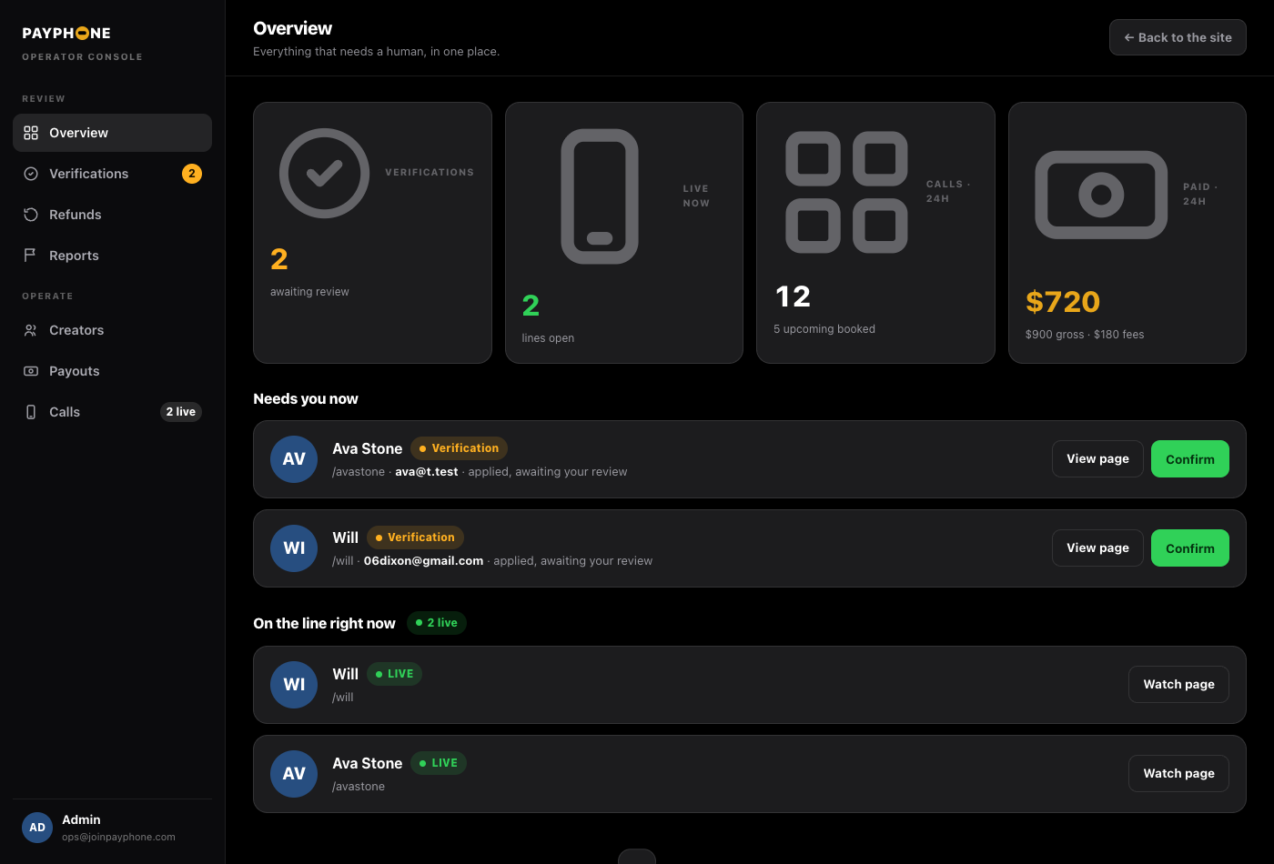The image size is (1274, 864).
Task: Confirm Ava Stone's verification
Action: [x=1189, y=459]
